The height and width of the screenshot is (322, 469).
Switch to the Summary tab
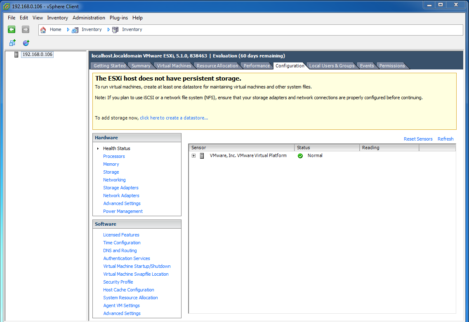141,66
